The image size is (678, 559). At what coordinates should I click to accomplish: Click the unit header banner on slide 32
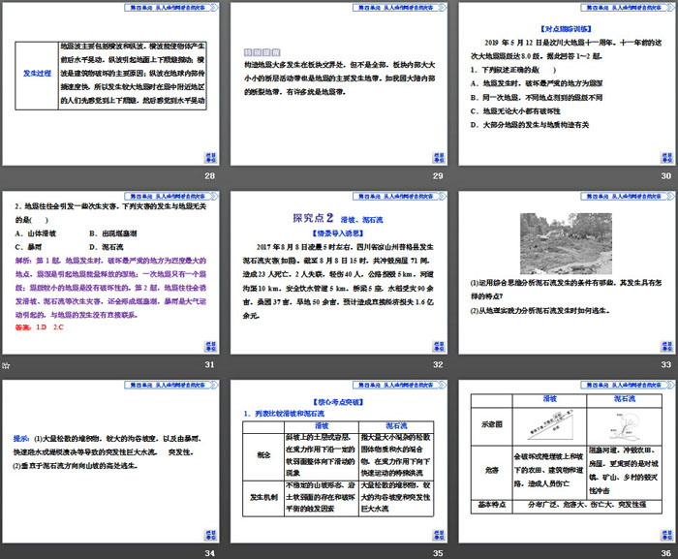click(x=399, y=196)
